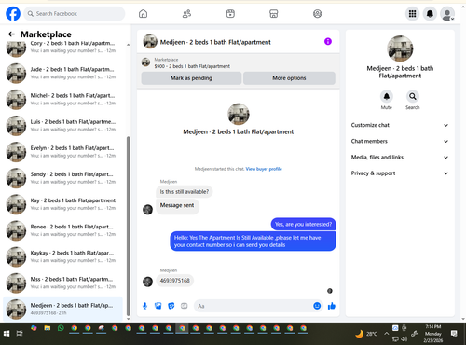Open the Kay conversation
466x345 pixels.
[63, 204]
